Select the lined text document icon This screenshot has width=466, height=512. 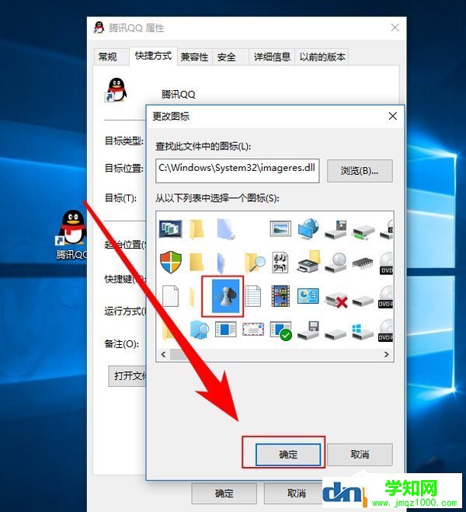tap(253, 296)
